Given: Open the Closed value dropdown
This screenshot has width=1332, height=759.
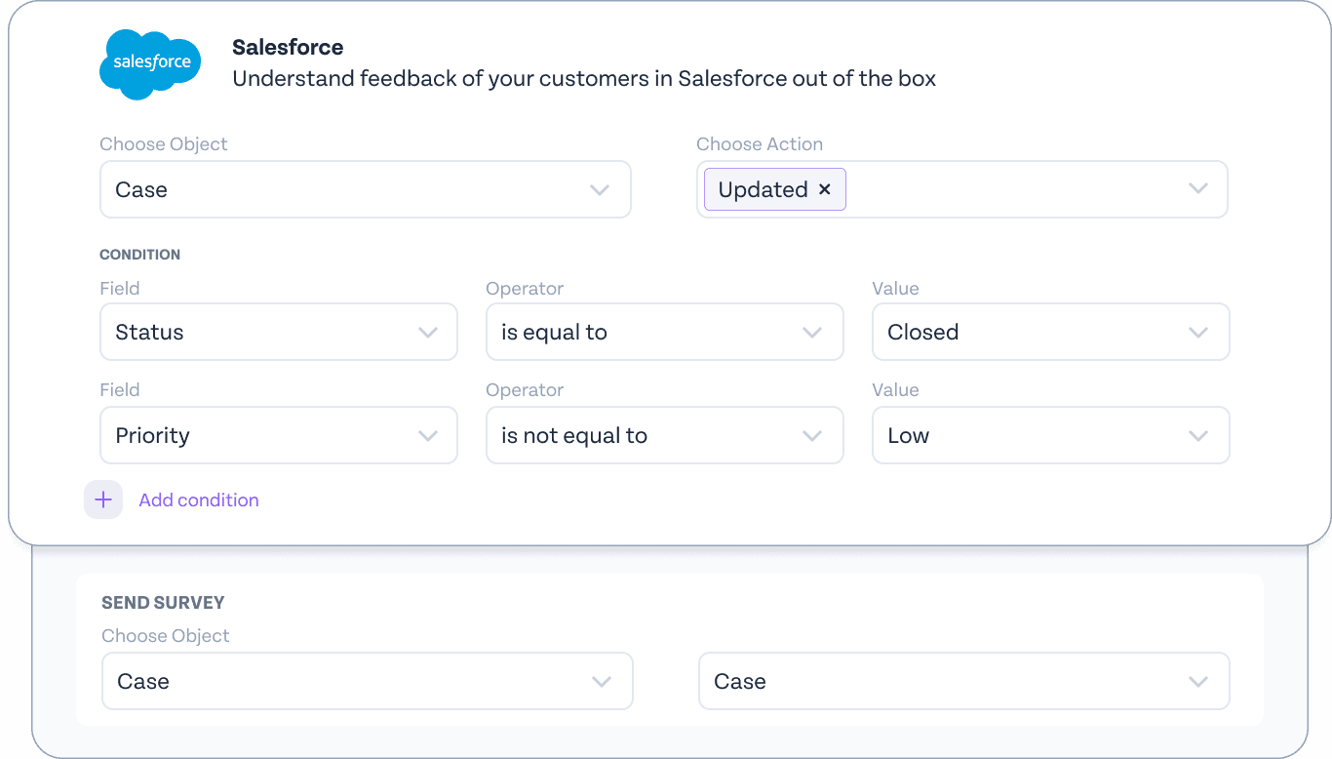Looking at the screenshot, I should (x=1051, y=332).
